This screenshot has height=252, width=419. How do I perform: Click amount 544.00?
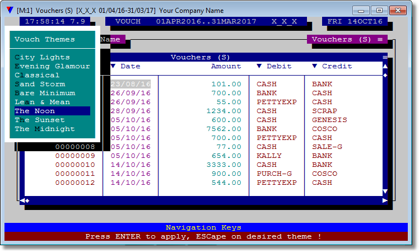(226, 183)
